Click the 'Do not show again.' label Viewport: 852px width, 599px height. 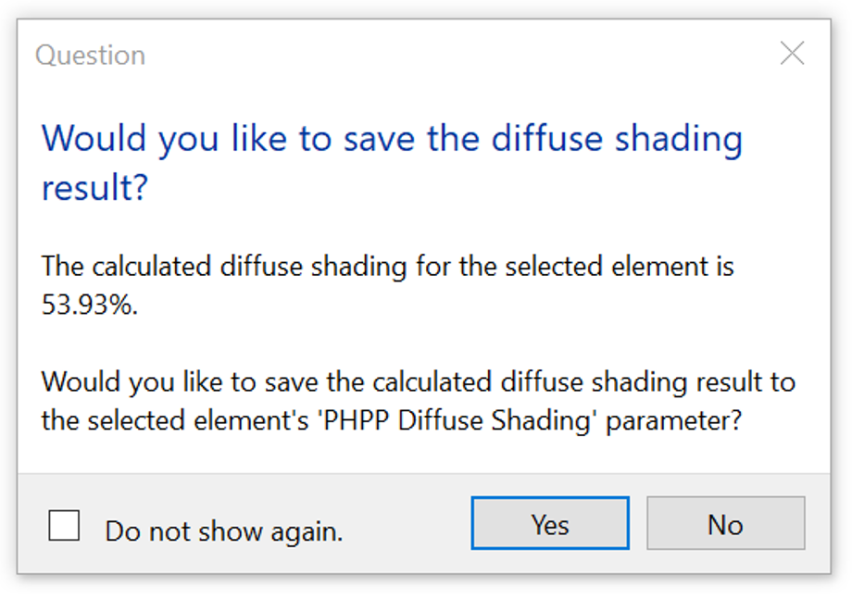(x=223, y=530)
